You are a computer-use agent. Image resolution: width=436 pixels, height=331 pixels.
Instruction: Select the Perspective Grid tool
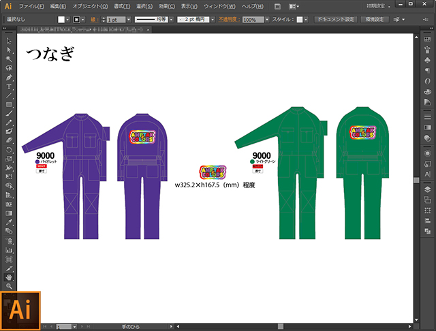pyautogui.click(x=9, y=195)
